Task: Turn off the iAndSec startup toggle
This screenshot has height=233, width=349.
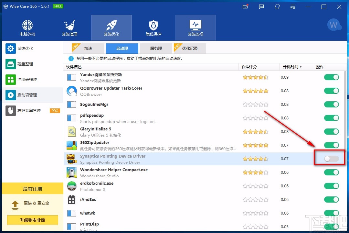Action: tap(332, 200)
